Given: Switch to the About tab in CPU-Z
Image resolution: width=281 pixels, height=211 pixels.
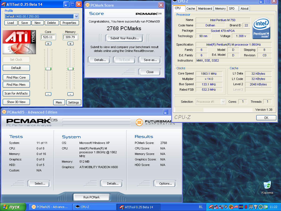Looking at the screenshot, I should (x=244, y=9).
